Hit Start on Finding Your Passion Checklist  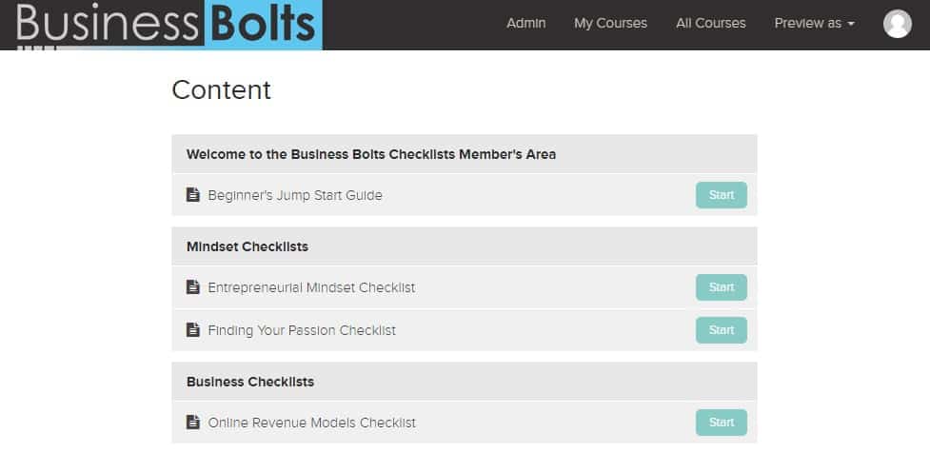pyautogui.click(x=721, y=330)
